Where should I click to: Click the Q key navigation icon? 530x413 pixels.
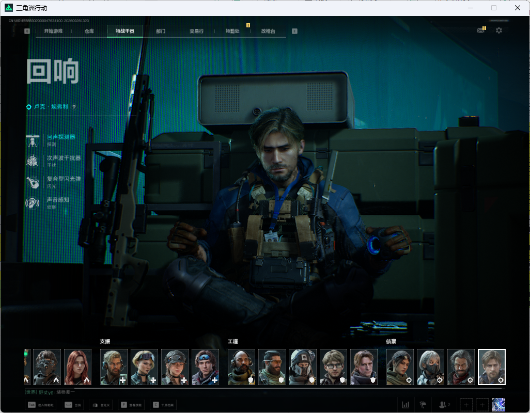(x=27, y=31)
